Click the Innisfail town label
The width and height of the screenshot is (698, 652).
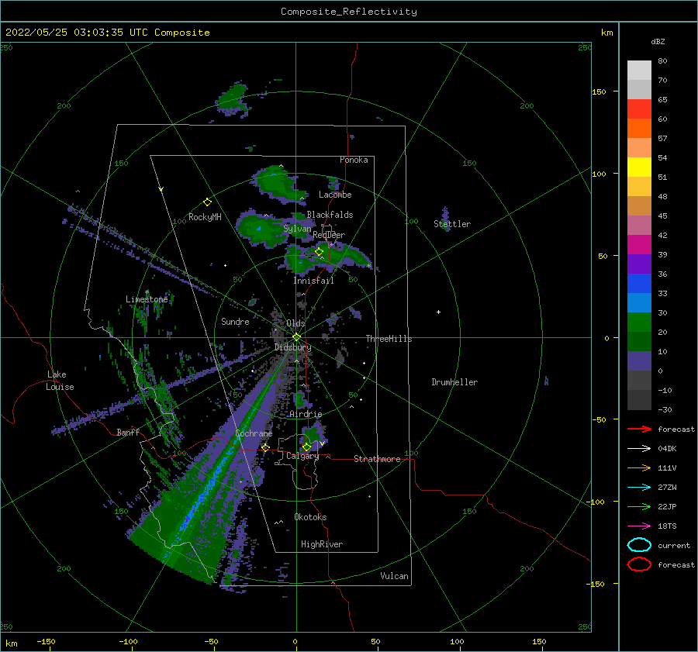point(314,281)
